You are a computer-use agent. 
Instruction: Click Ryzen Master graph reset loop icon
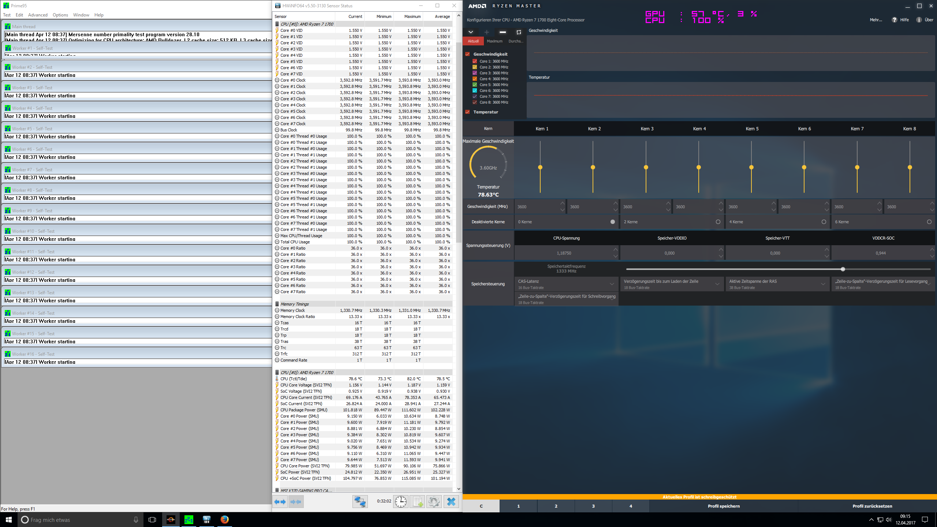[519, 32]
